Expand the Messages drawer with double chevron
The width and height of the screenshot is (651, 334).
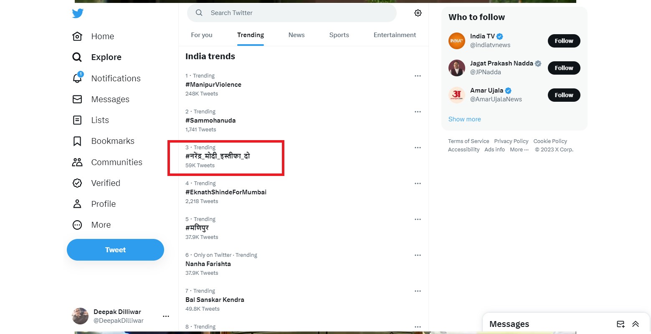[x=636, y=324]
